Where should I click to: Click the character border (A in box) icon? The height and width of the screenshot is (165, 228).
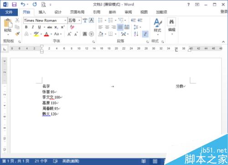click(91, 20)
